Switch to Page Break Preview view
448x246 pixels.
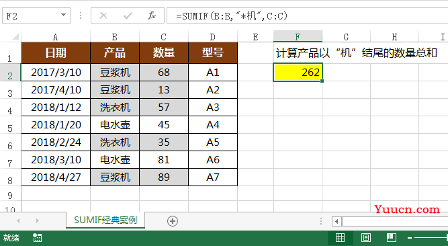point(392,238)
